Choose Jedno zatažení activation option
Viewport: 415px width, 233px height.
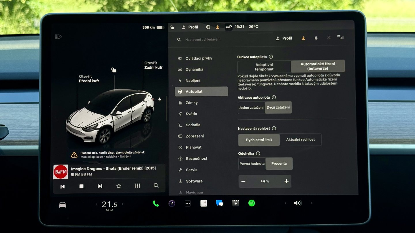[251, 108]
